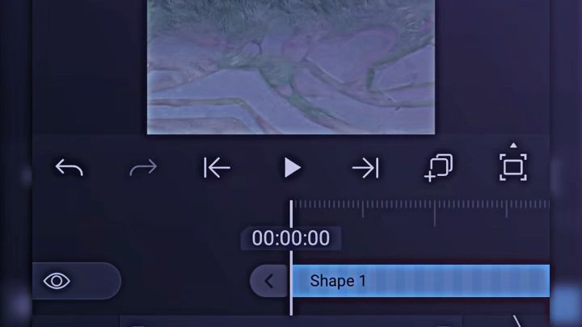582x327 pixels.
Task: Select the Shape 1 layer clip
Action: point(421,281)
